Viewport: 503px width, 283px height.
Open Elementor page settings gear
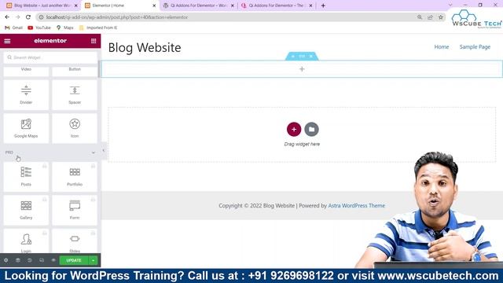coord(6,260)
